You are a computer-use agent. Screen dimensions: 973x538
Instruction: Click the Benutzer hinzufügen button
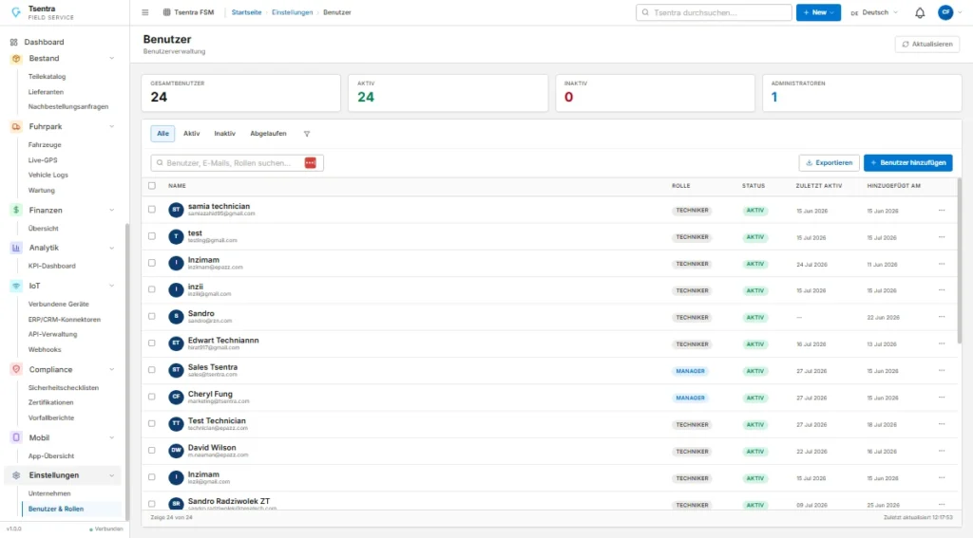pos(907,163)
